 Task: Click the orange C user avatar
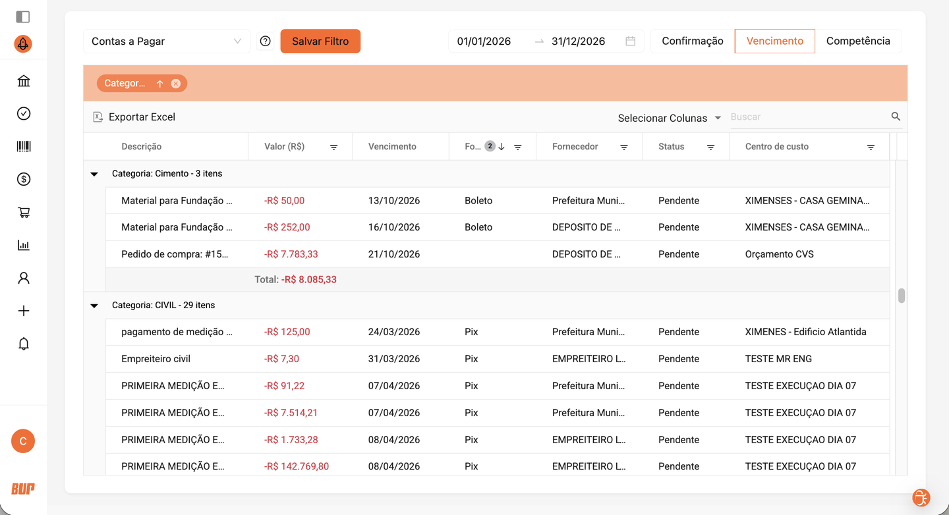(x=23, y=441)
